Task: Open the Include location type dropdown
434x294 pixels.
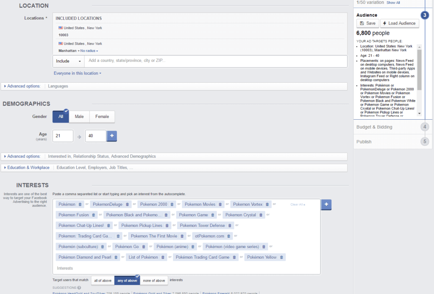Action: click(x=68, y=61)
